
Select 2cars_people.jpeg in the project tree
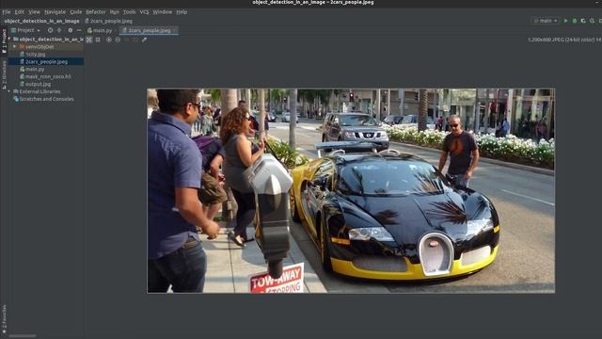point(46,61)
